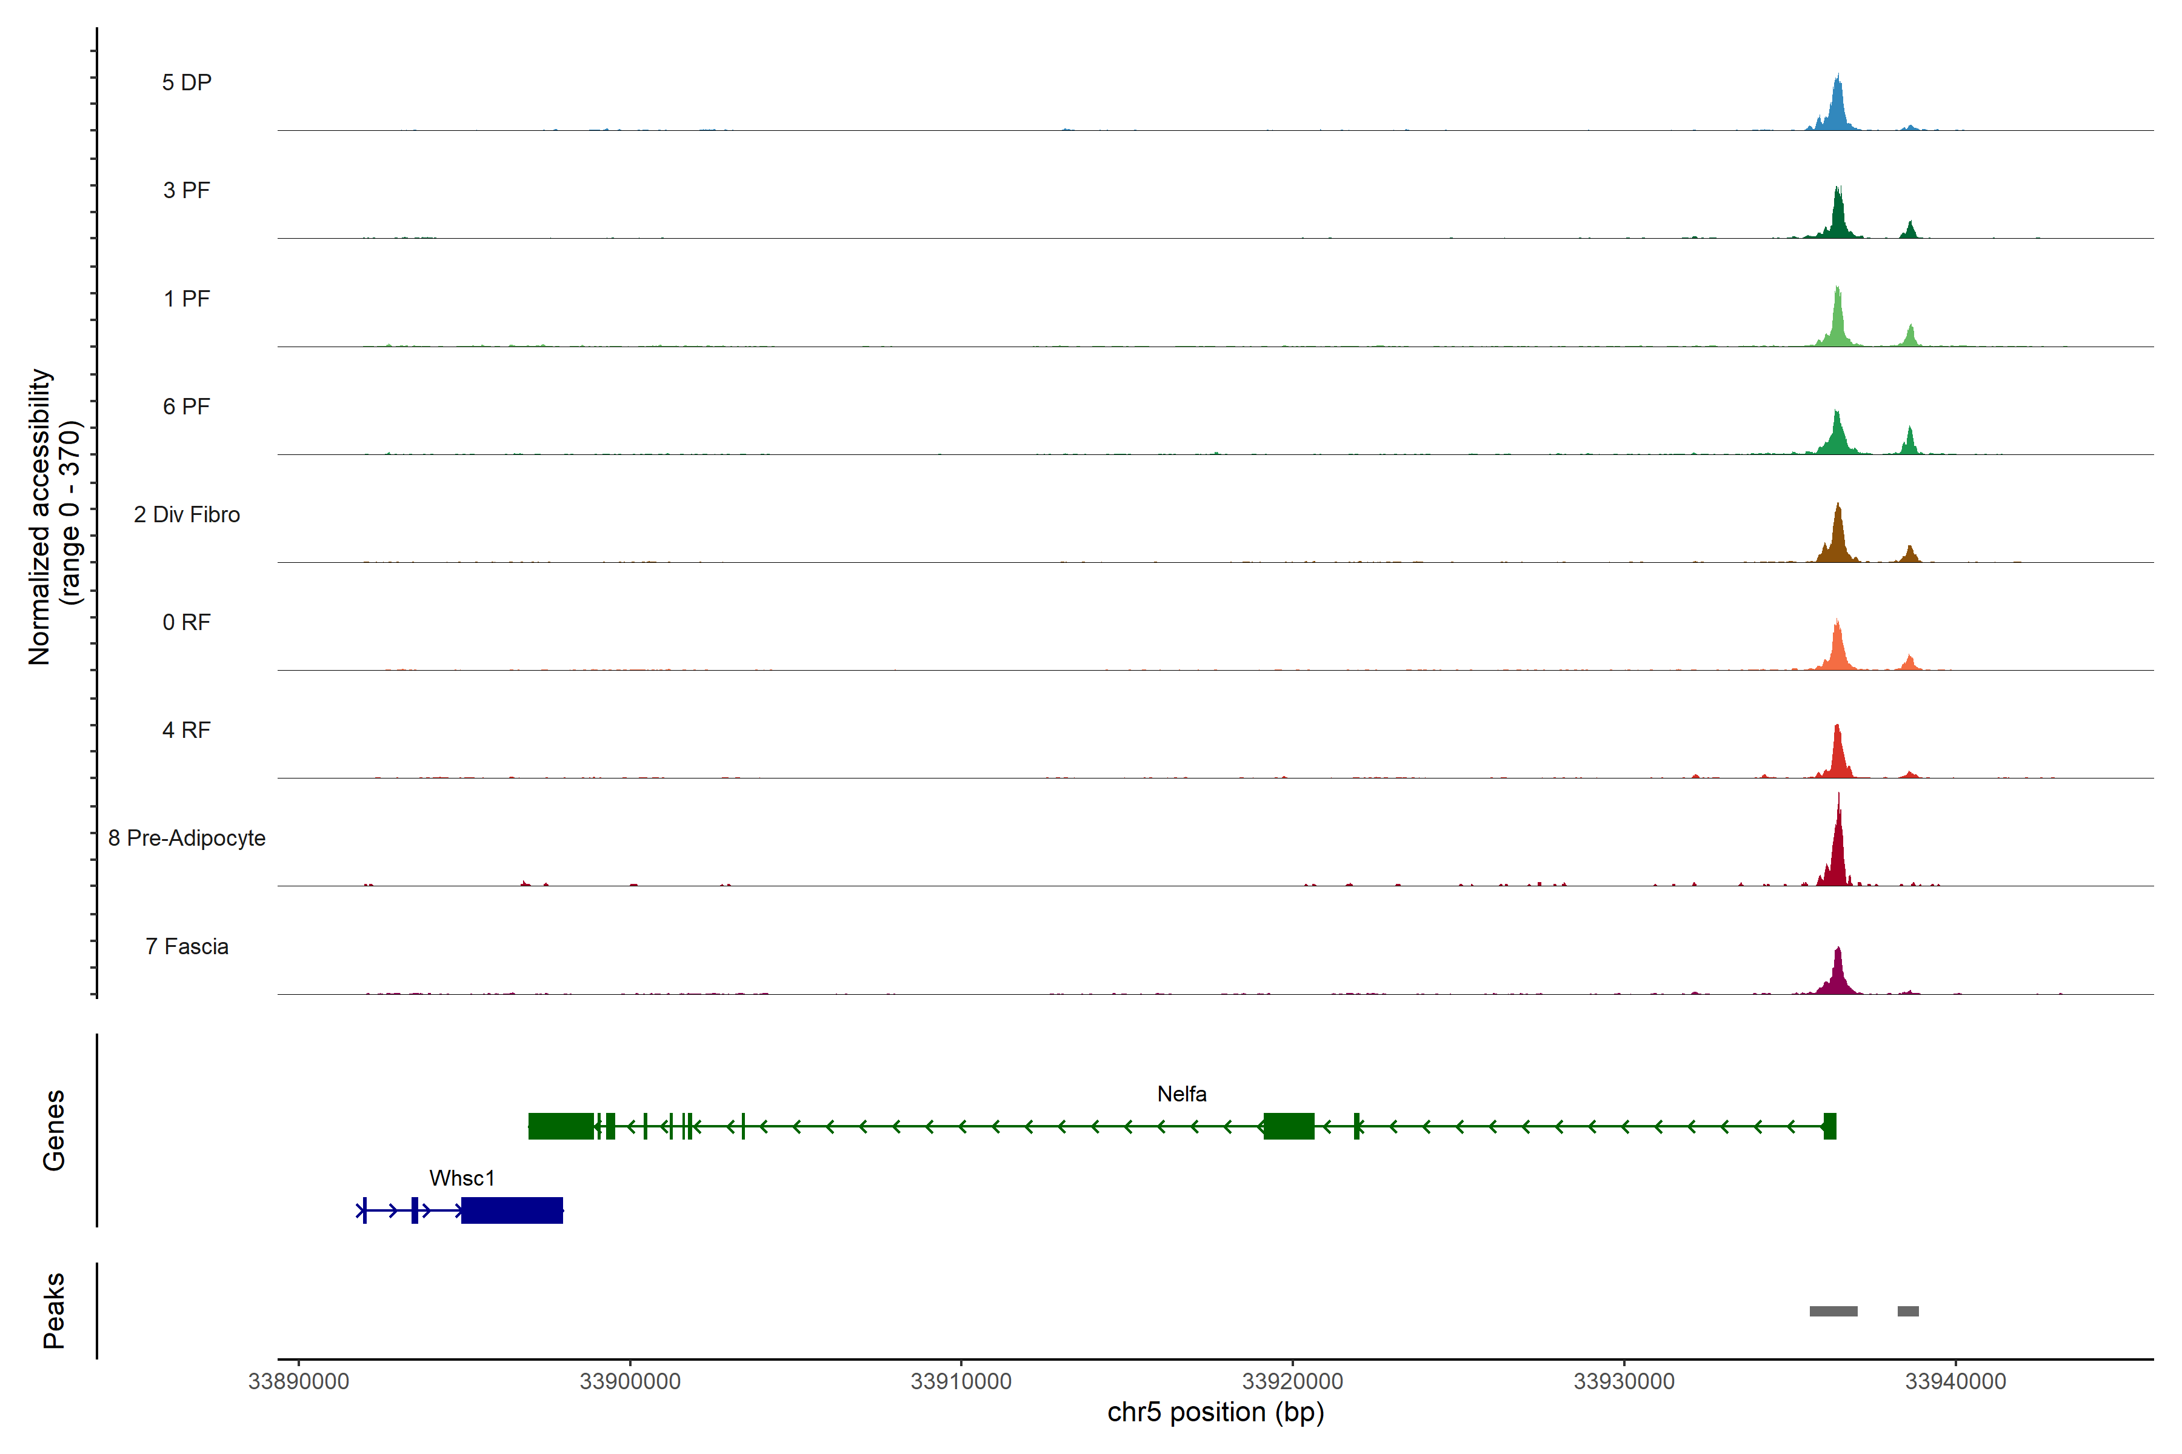Viewport: 2182px width, 1454px height.
Task: Click the 8 Pre-Adipocyte track label
Action: pos(187,837)
